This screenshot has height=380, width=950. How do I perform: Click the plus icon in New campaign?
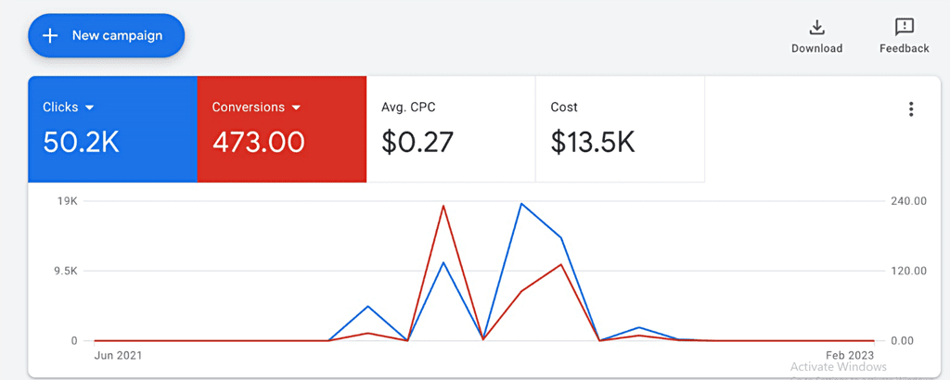51,36
